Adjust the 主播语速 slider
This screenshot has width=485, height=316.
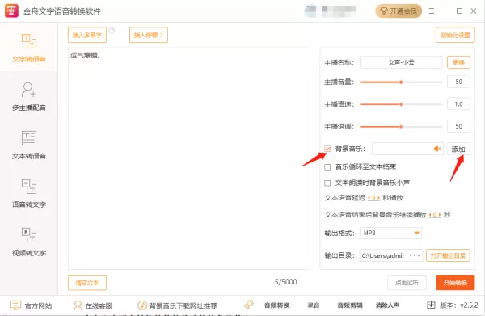[x=401, y=104]
